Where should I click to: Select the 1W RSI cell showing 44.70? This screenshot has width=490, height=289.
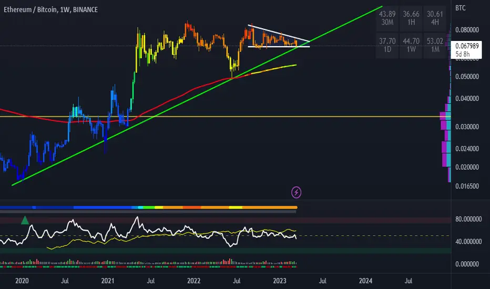[411, 45]
